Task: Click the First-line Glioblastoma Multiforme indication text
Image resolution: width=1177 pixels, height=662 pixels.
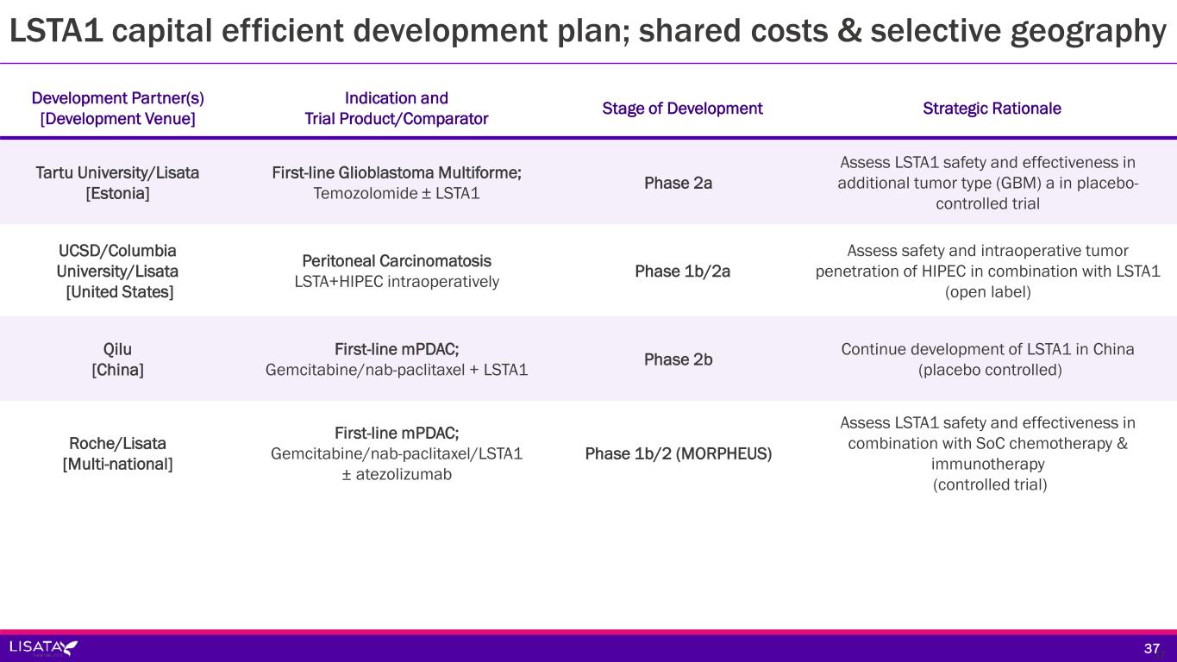Action: pos(397,173)
